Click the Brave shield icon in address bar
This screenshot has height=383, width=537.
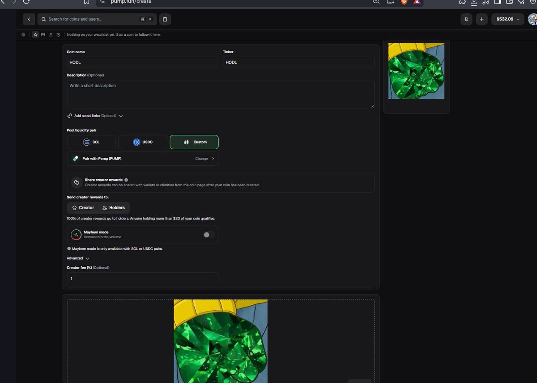(x=405, y=2)
